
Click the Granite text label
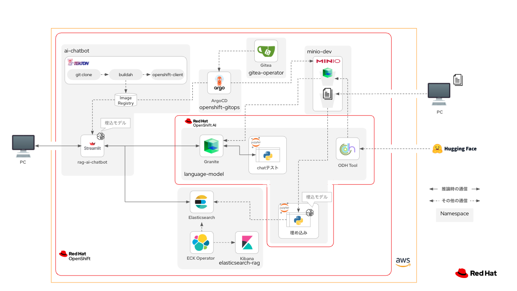click(x=212, y=162)
